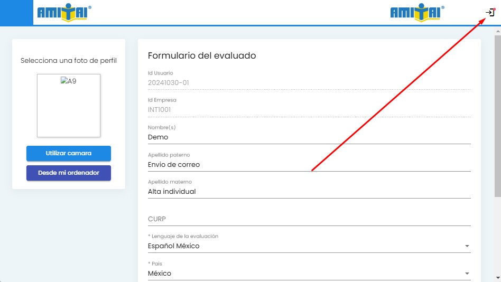Select the Apellido materno input field
Image resolution: width=501 pixels, height=282 pixels.
[309, 192]
